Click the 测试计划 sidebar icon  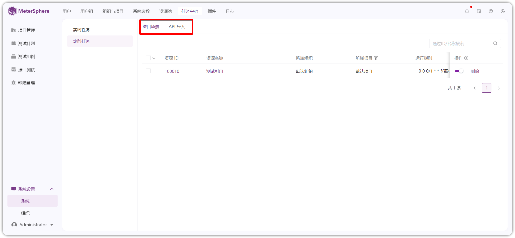click(x=14, y=43)
